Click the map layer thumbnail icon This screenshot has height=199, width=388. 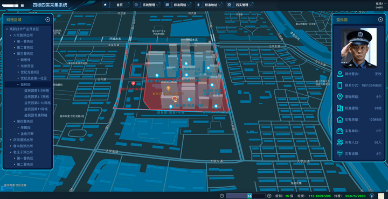[381, 196]
